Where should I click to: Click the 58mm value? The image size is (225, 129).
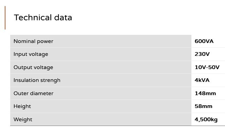[x=203, y=106]
